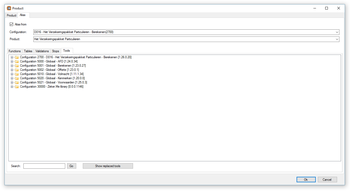Click the Cancel button
The image size is (351, 192).
[327, 180]
